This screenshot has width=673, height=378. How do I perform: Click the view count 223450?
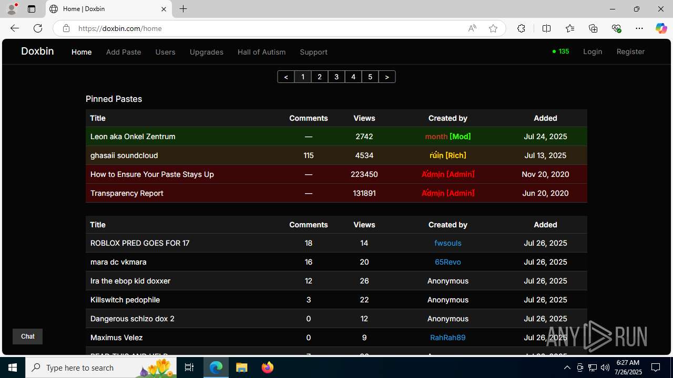coord(364,174)
